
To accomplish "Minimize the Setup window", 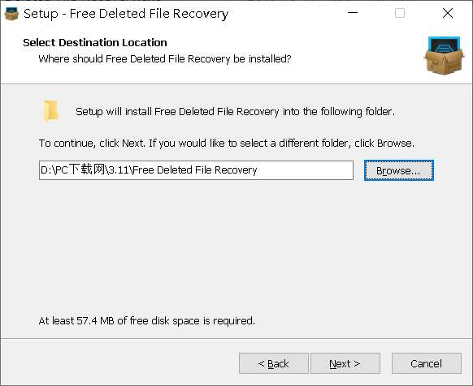I will [353, 13].
